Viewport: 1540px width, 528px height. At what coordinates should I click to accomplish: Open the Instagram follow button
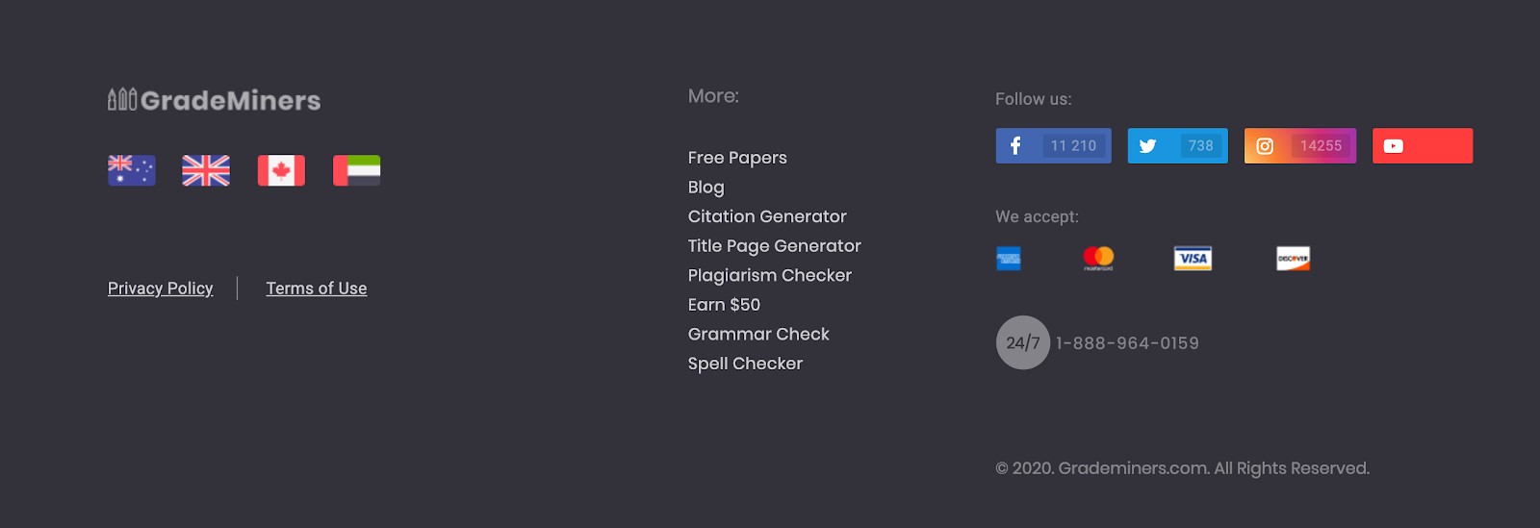point(1300,145)
